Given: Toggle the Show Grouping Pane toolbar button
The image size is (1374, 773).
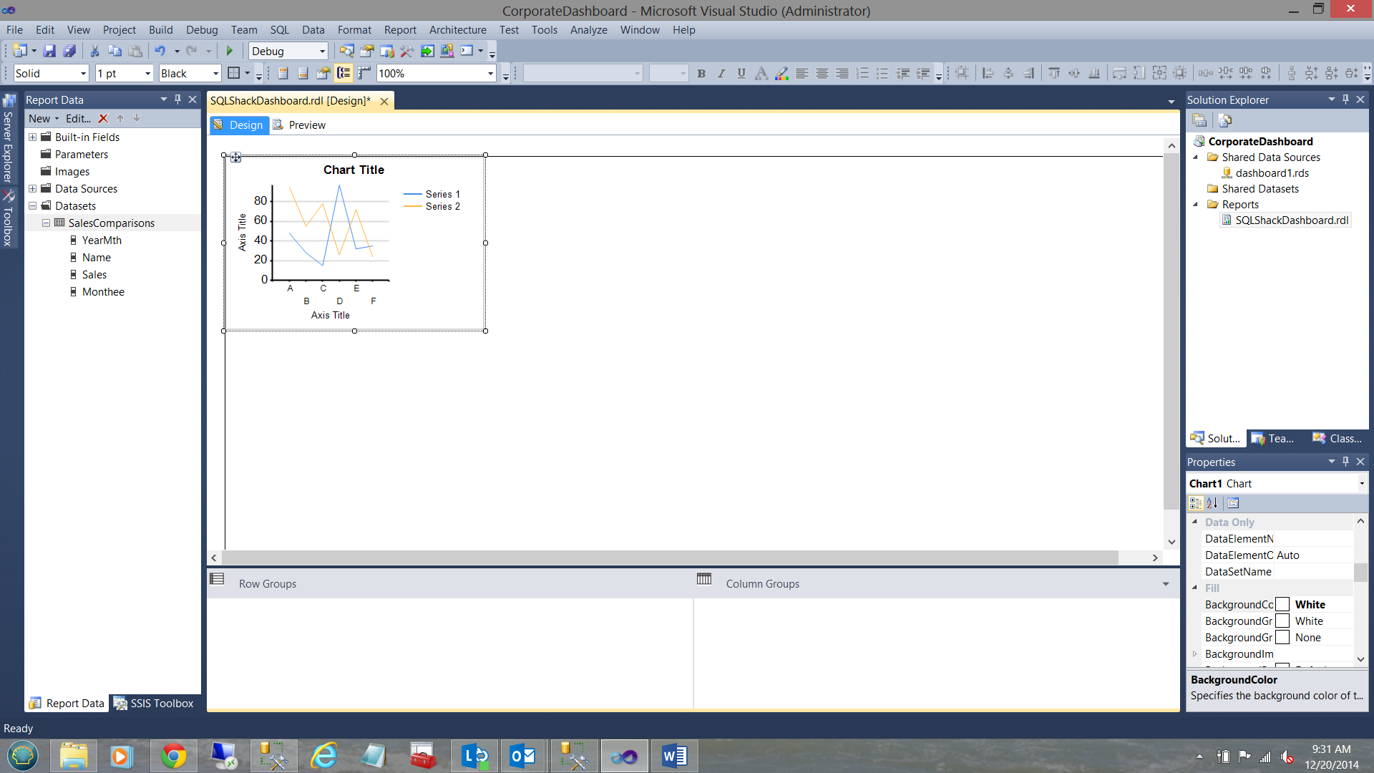Looking at the screenshot, I should (343, 73).
